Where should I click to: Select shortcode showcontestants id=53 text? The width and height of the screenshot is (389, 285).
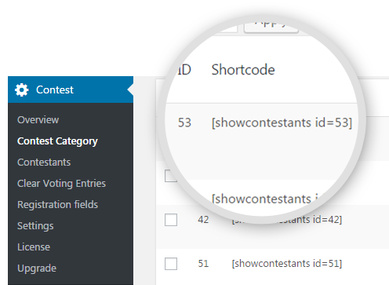tap(282, 122)
